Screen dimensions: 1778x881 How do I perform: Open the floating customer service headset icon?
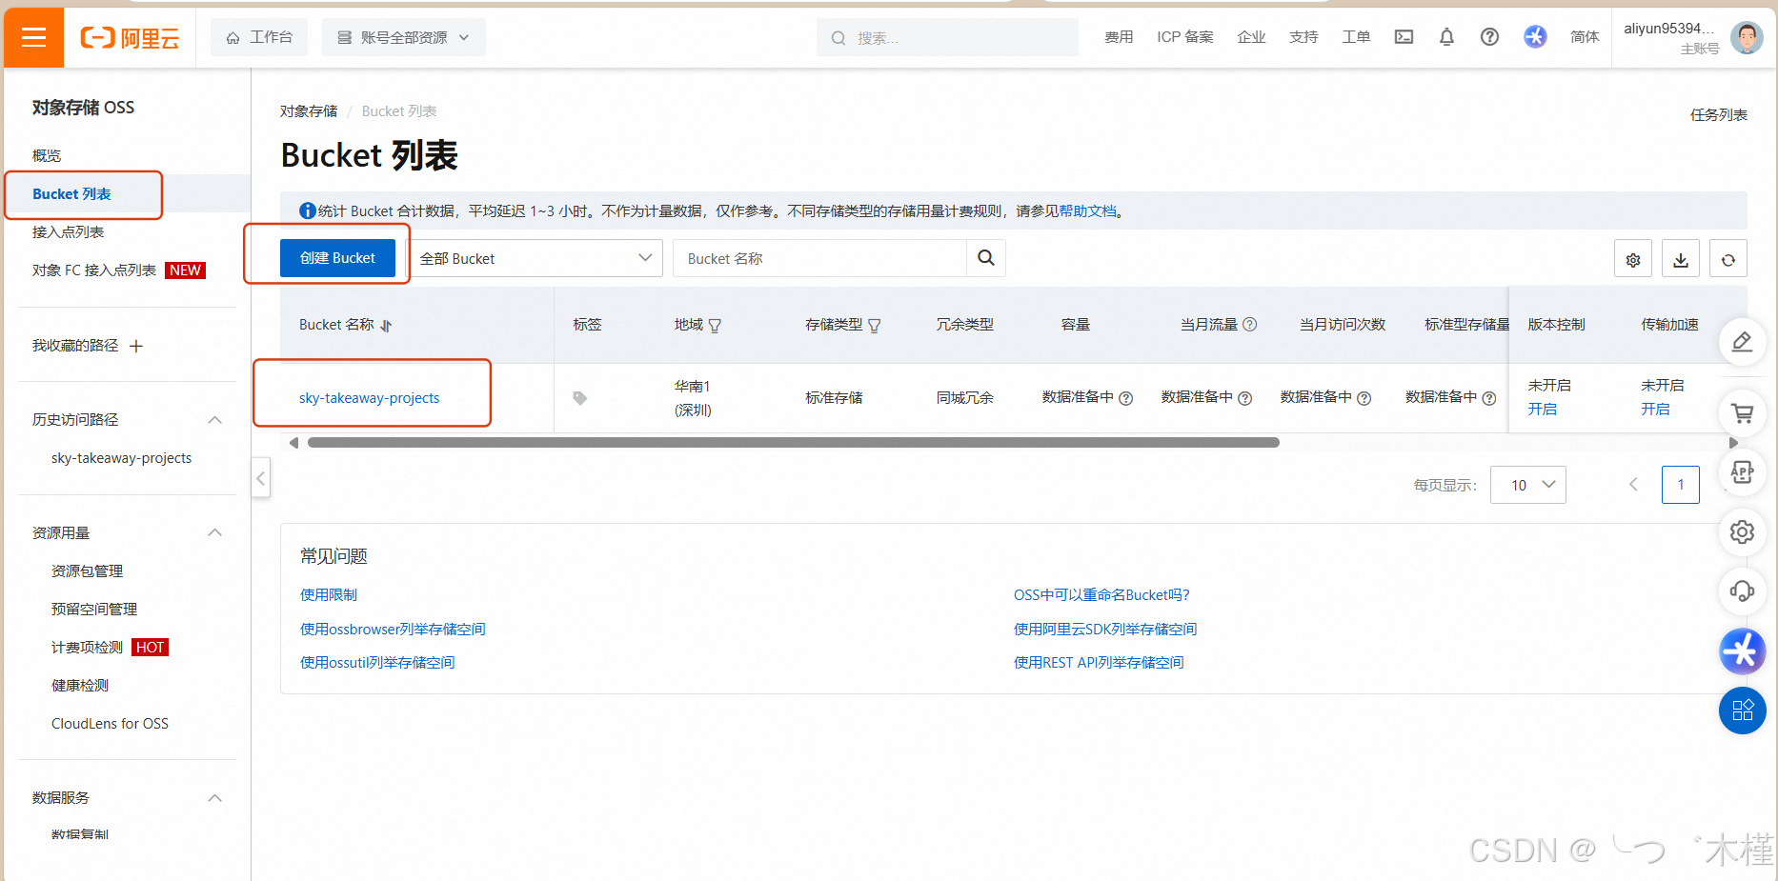1743,591
